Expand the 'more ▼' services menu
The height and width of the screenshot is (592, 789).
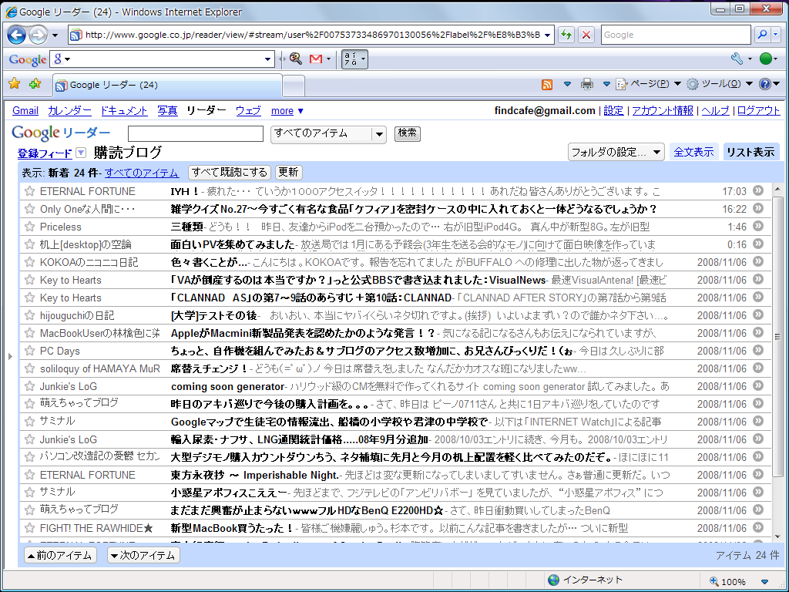pos(287,111)
